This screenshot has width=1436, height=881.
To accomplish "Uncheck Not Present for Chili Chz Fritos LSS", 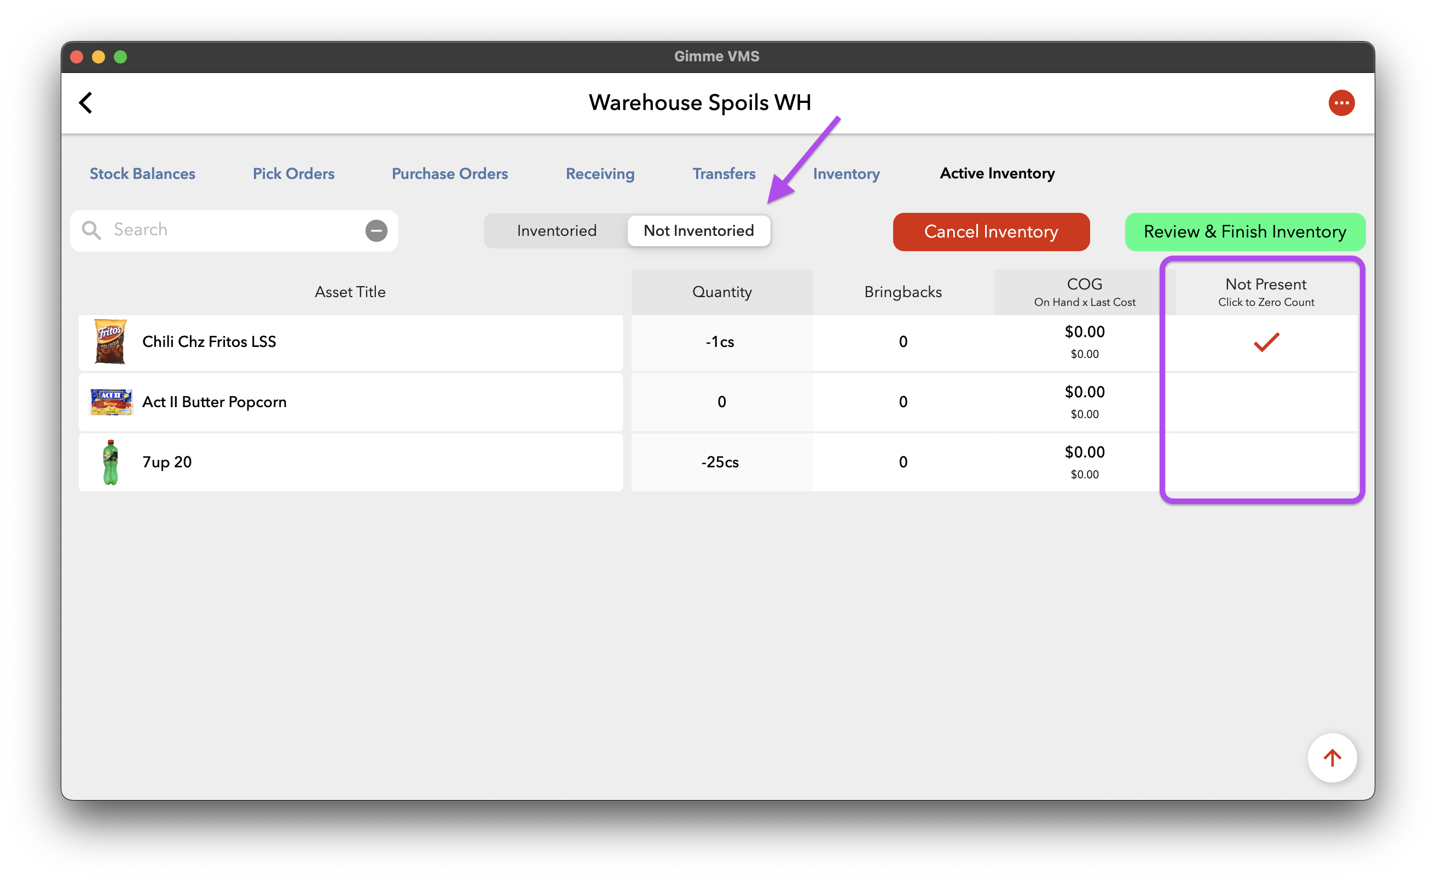I will pyautogui.click(x=1266, y=342).
